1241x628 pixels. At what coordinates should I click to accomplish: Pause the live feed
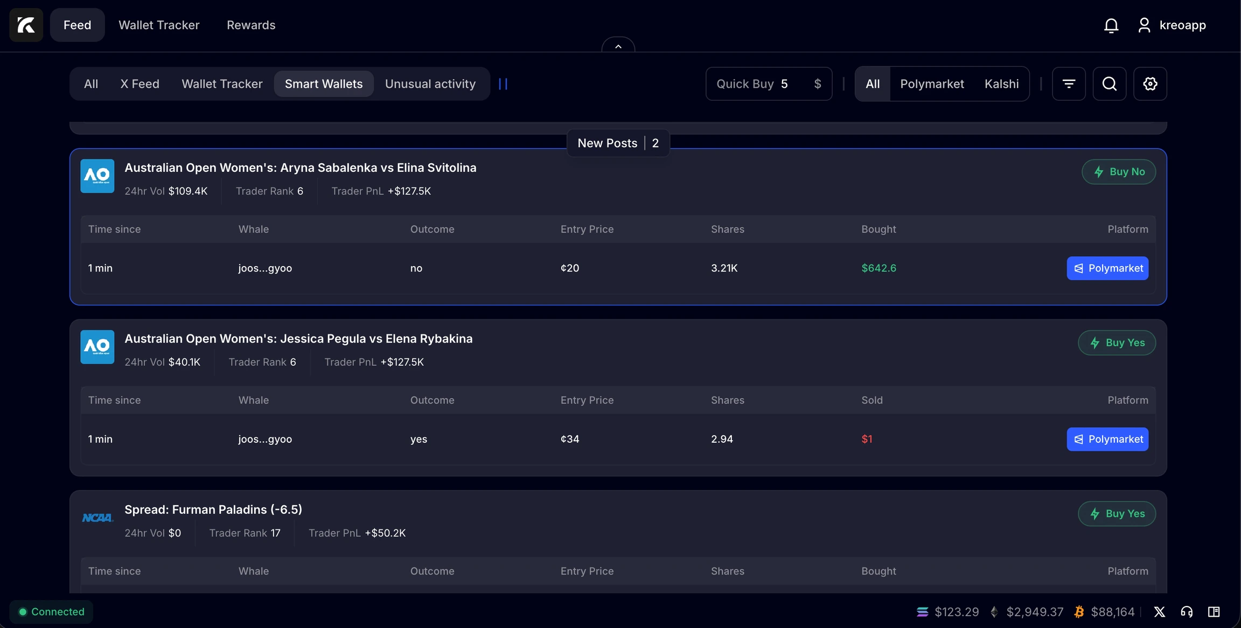[503, 83]
